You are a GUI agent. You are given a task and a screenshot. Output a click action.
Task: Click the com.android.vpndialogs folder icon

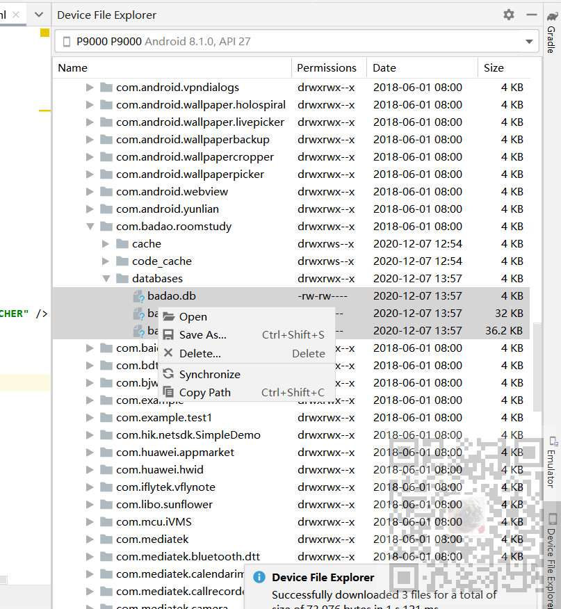[106, 87]
